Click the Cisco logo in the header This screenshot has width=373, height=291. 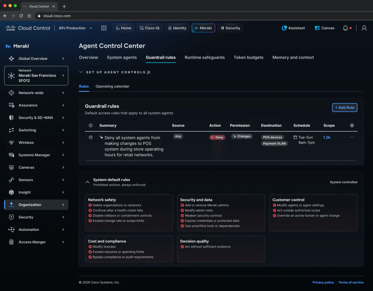[11, 28]
